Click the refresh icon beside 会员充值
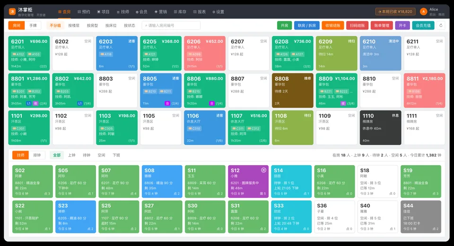454x246 pixels. 441,26
